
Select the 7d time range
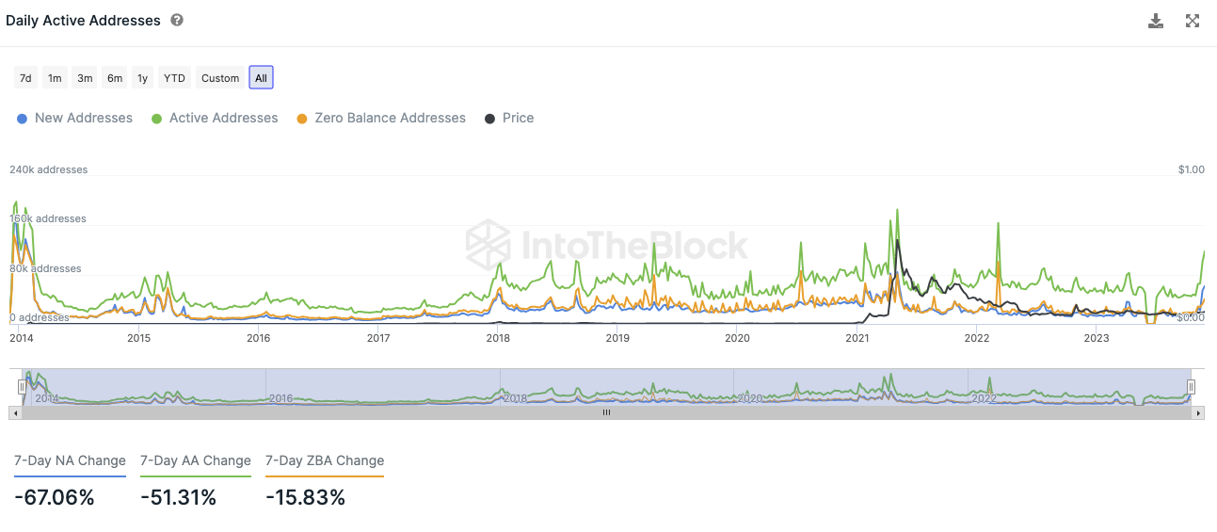pos(25,78)
